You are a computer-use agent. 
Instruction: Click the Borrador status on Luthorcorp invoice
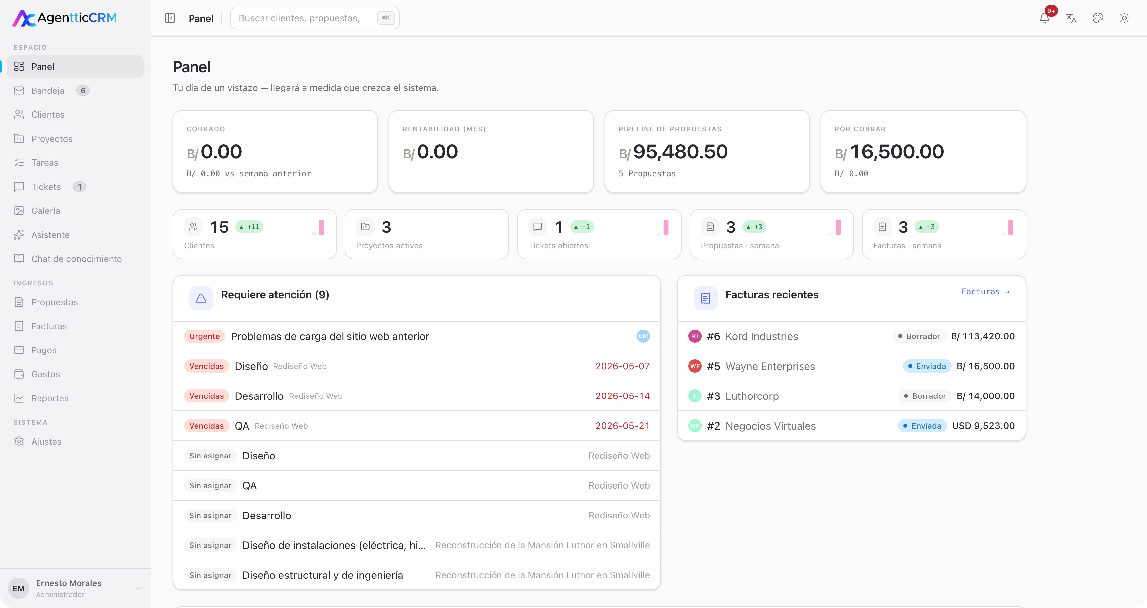coord(924,396)
